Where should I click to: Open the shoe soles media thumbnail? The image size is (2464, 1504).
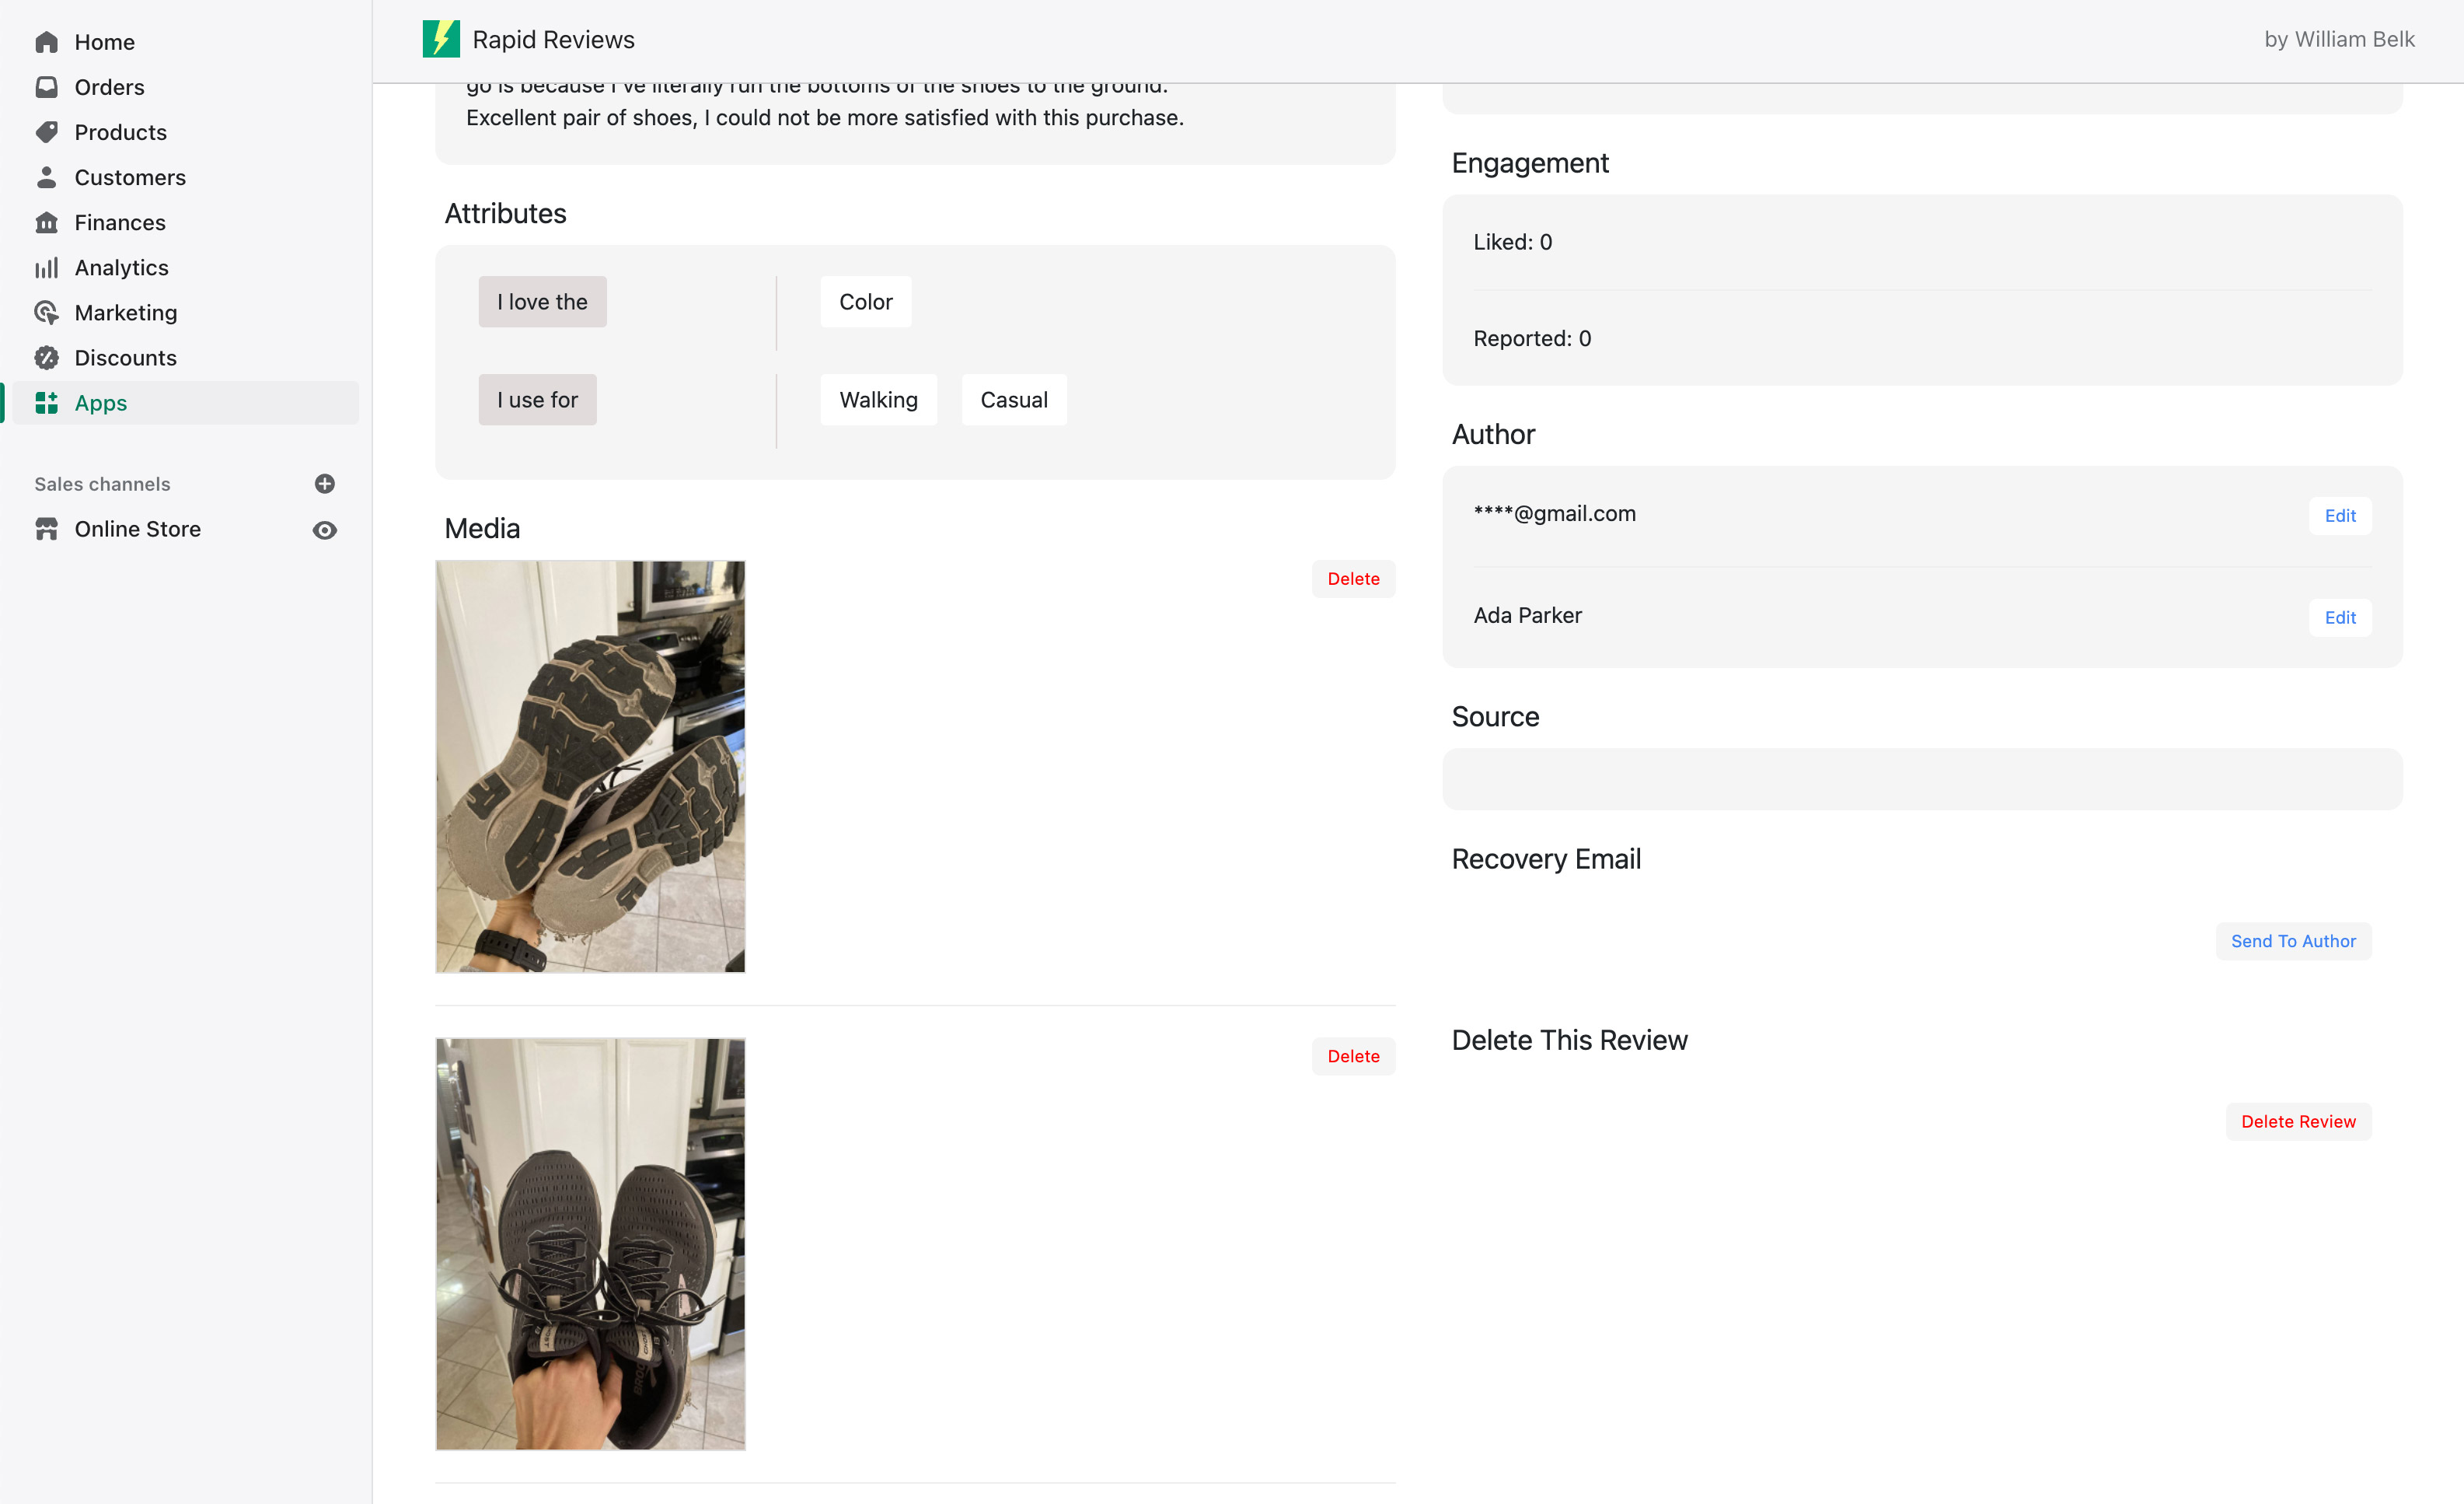click(590, 765)
